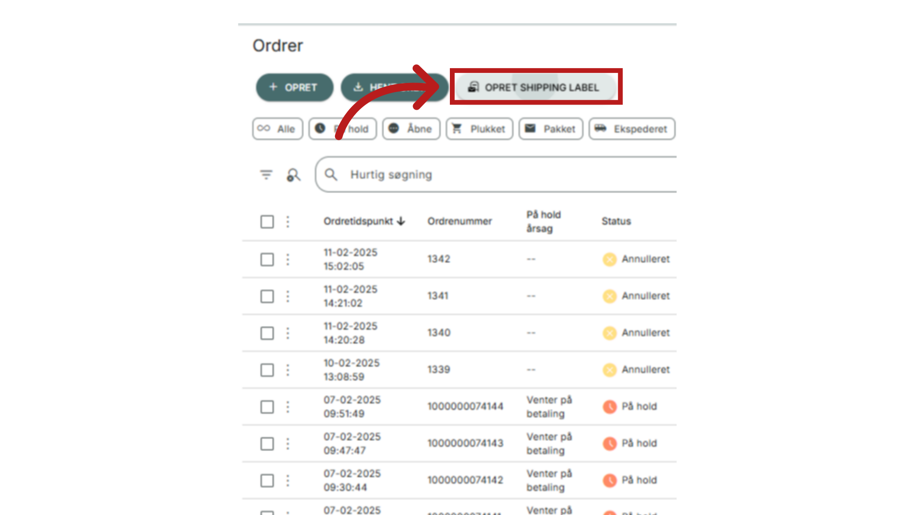Click Venter på betaling for order 1000000074143
Screen dimensions: 915x515
549,443
